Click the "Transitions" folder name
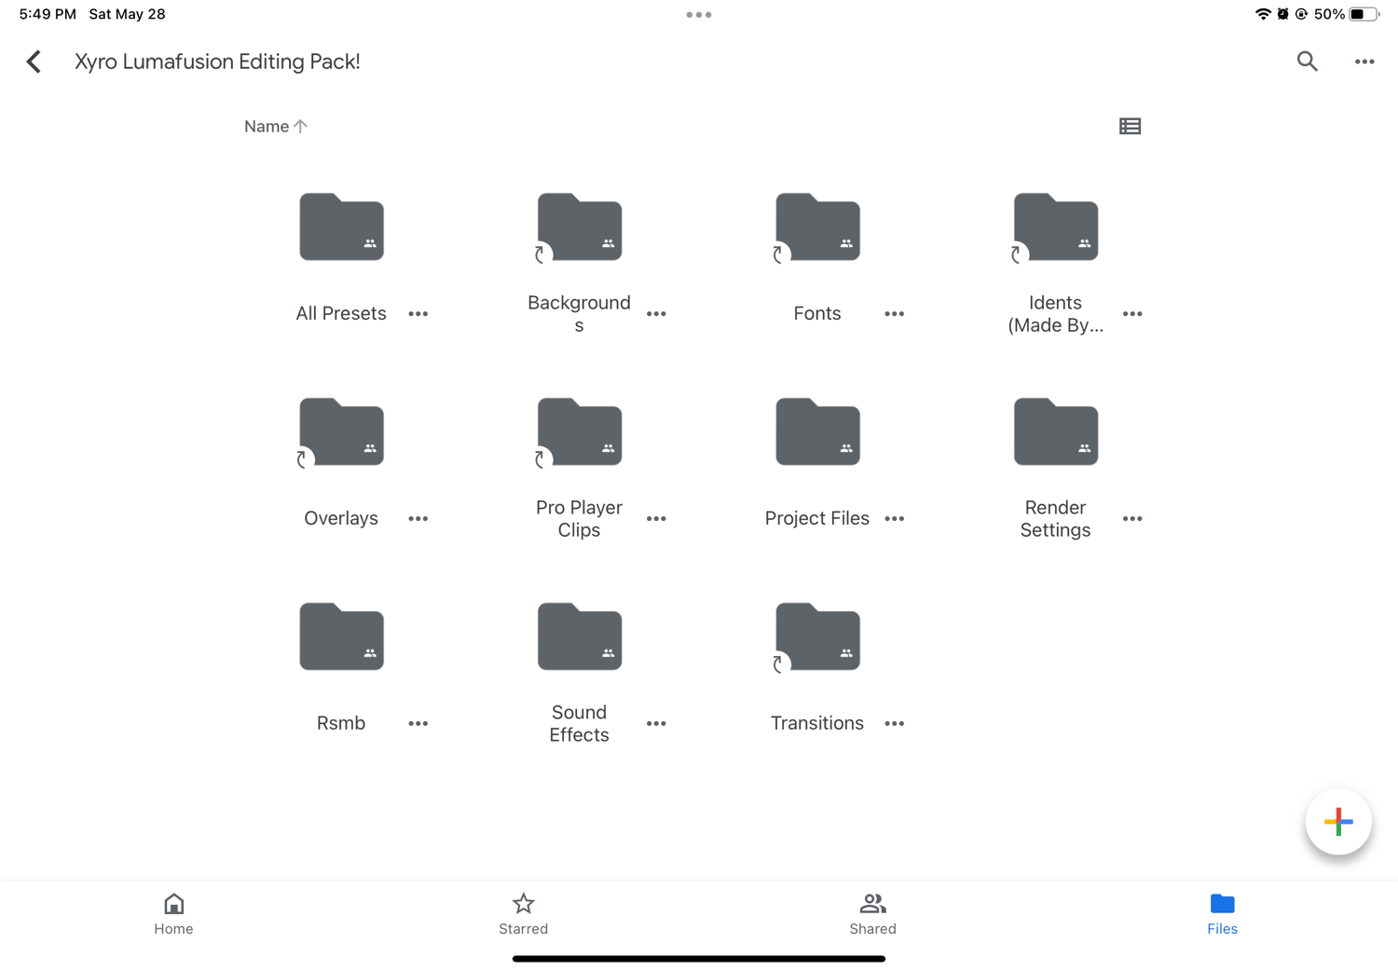Viewport: 1398px width, 971px height. click(x=817, y=724)
